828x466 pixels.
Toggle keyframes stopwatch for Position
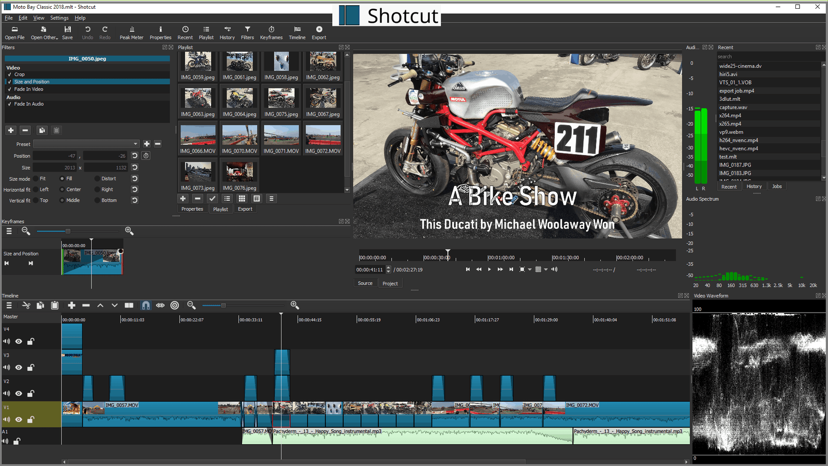click(x=146, y=156)
